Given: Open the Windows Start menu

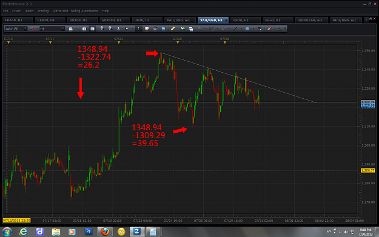Looking at the screenshot, I should click(7, 232).
